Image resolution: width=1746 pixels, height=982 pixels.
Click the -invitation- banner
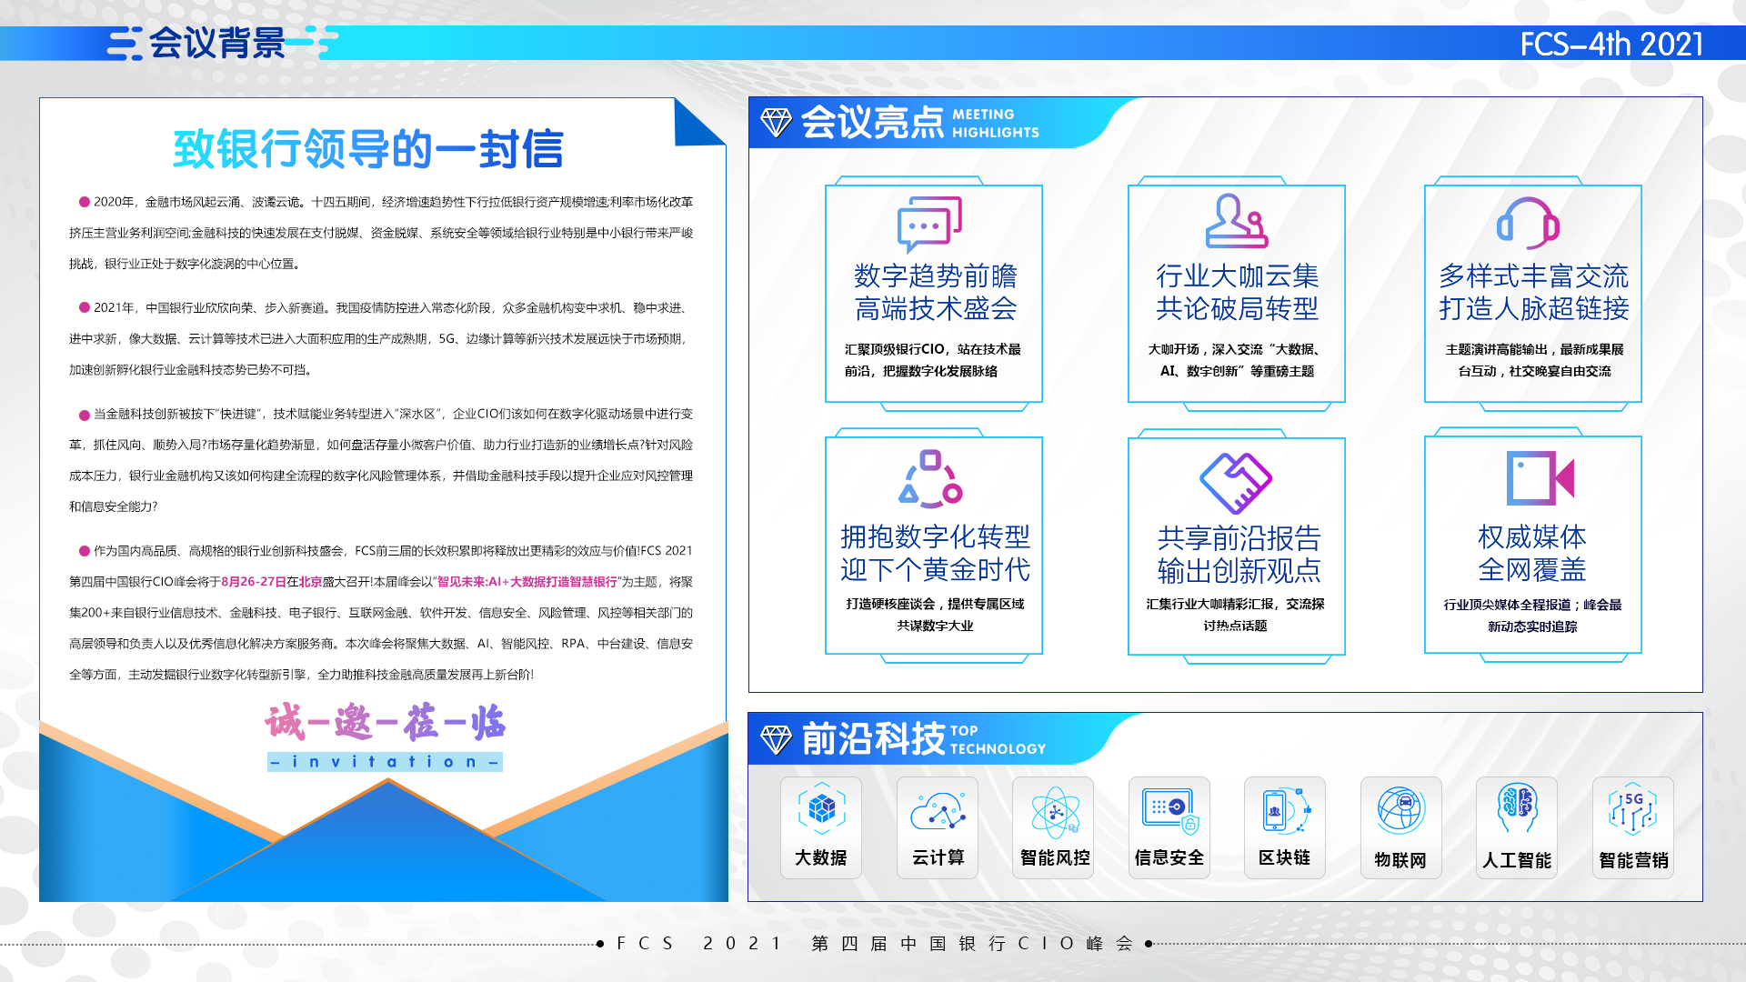(x=385, y=762)
